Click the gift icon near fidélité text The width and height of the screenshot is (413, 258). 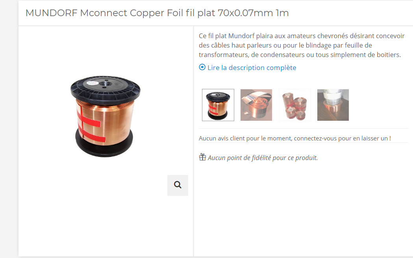(x=202, y=157)
